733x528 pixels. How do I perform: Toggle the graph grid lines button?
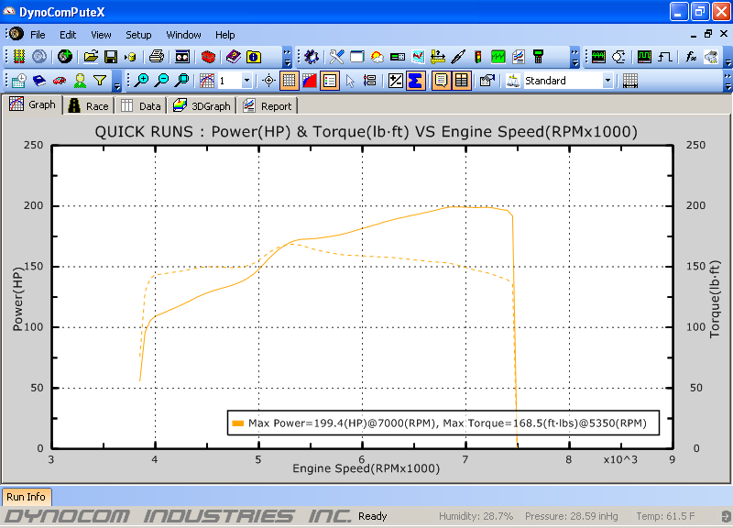point(289,81)
